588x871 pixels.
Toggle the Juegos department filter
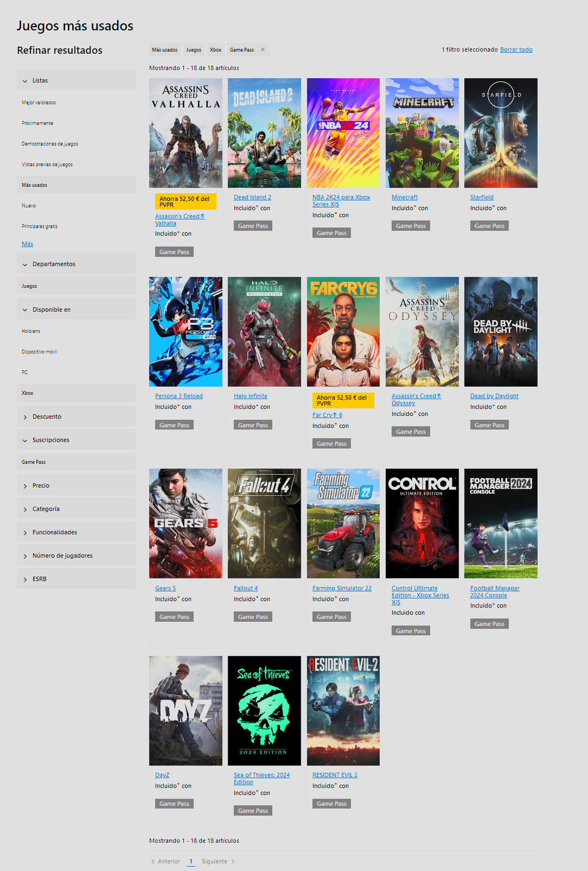coord(76,286)
